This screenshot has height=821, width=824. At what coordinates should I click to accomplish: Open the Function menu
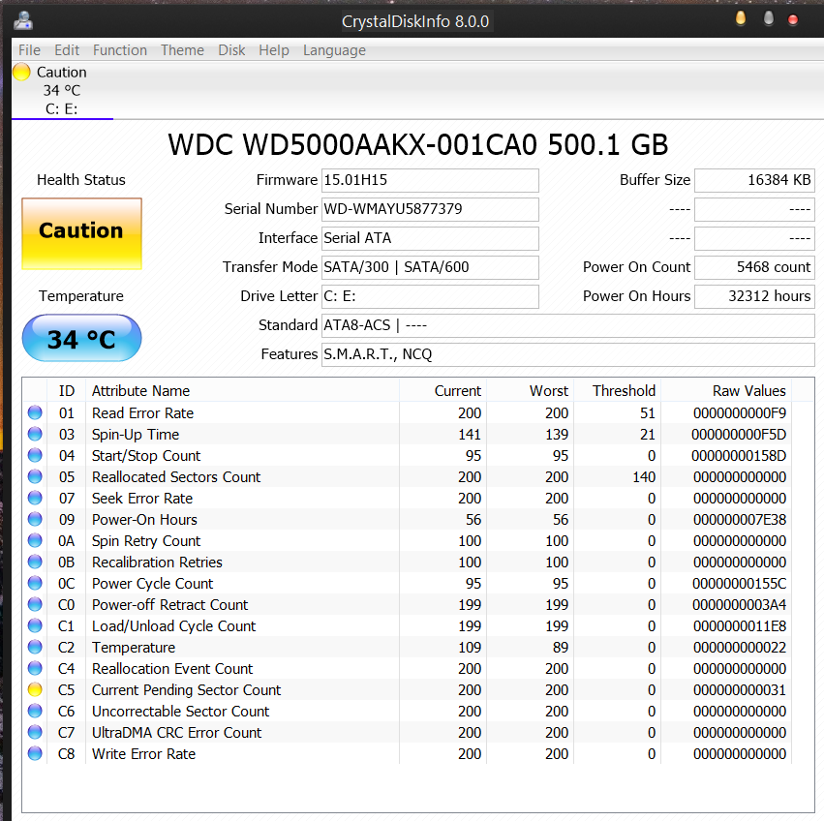coord(120,50)
